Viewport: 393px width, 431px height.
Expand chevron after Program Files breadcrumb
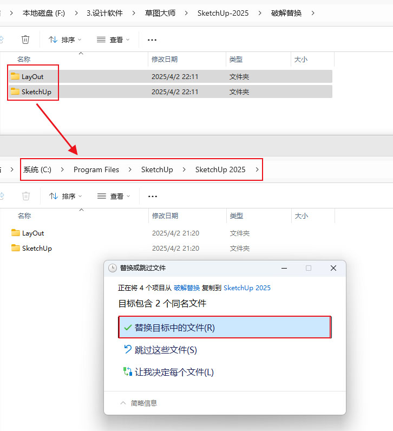pos(130,169)
